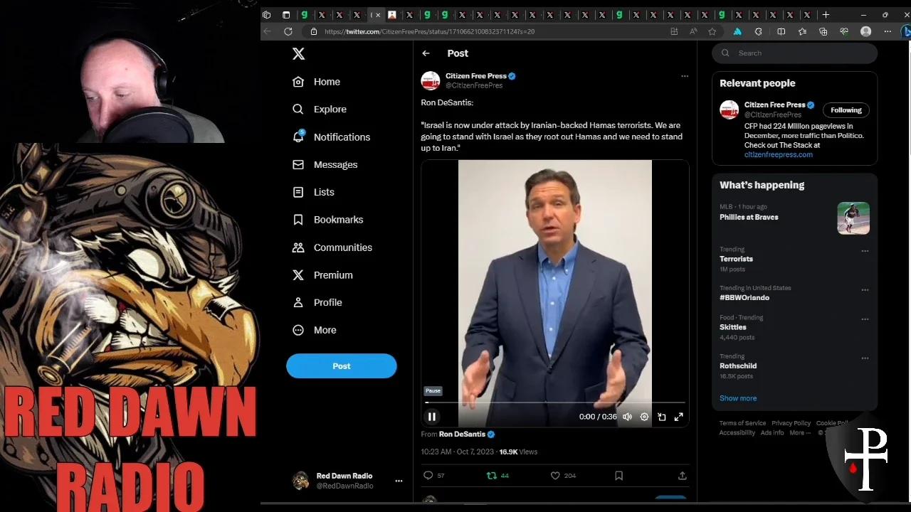This screenshot has width=911, height=512.
Task: Enter fullscreen video mode
Action: pos(678,417)
